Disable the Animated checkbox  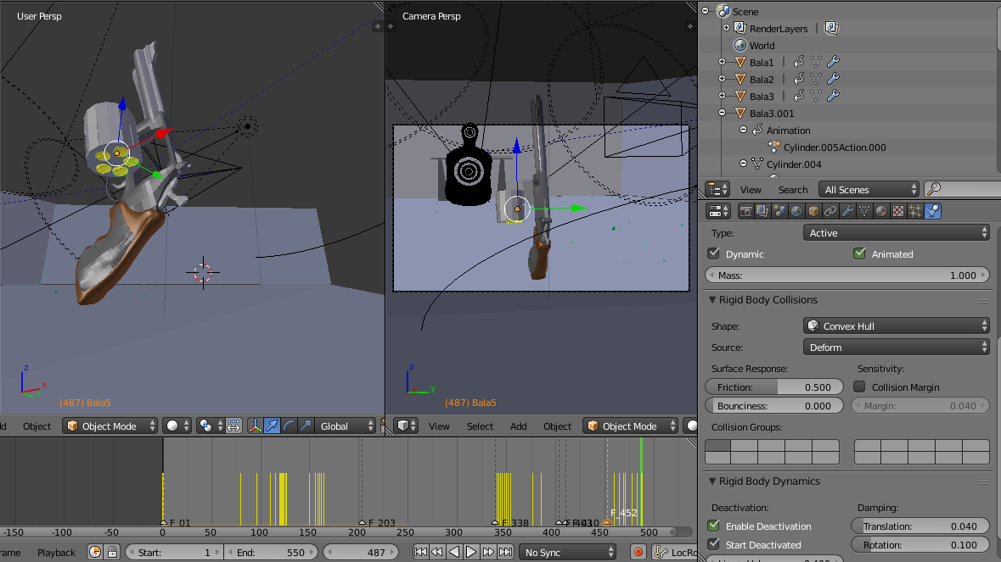(x=859, y=253)
